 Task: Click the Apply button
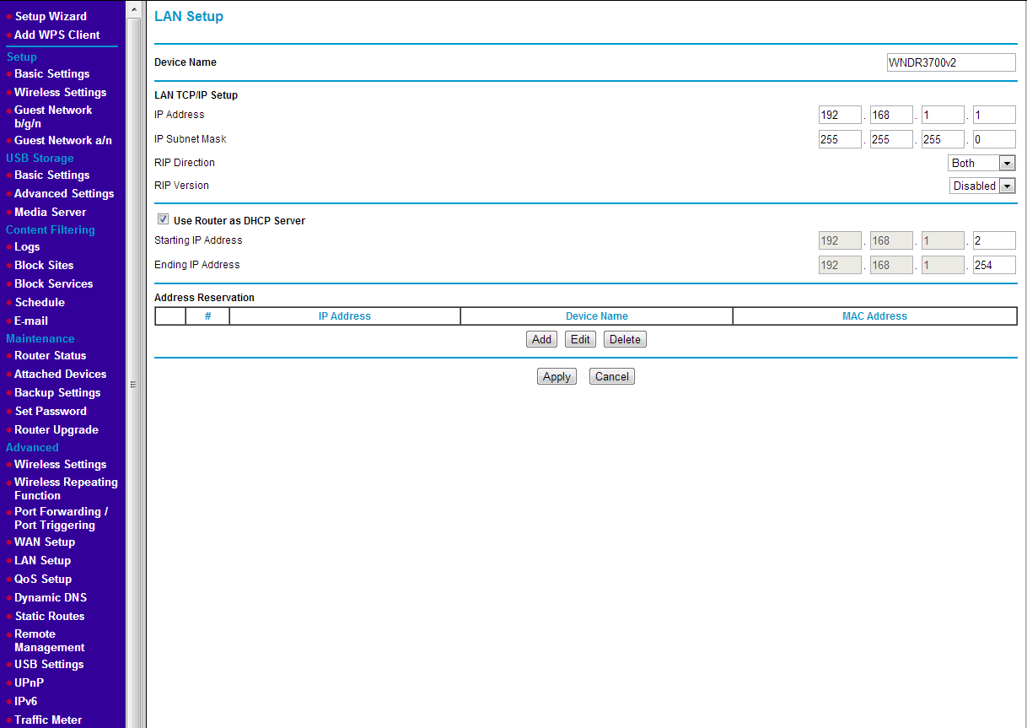[557, 375]
